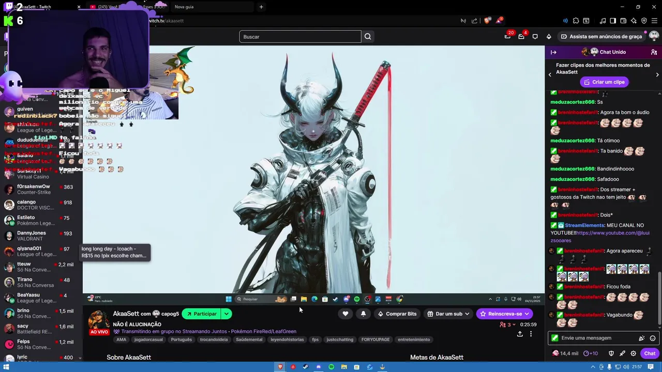Viewport: 662px width, 372px height.
Task: Open the Bits diamond icon in top bar
Action: point(549,37)
